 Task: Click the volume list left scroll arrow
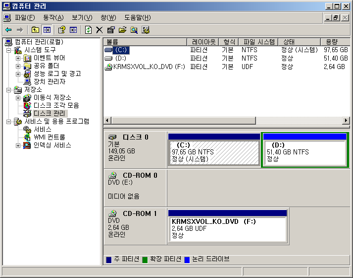pyautogui.click(x=107, y=121)
